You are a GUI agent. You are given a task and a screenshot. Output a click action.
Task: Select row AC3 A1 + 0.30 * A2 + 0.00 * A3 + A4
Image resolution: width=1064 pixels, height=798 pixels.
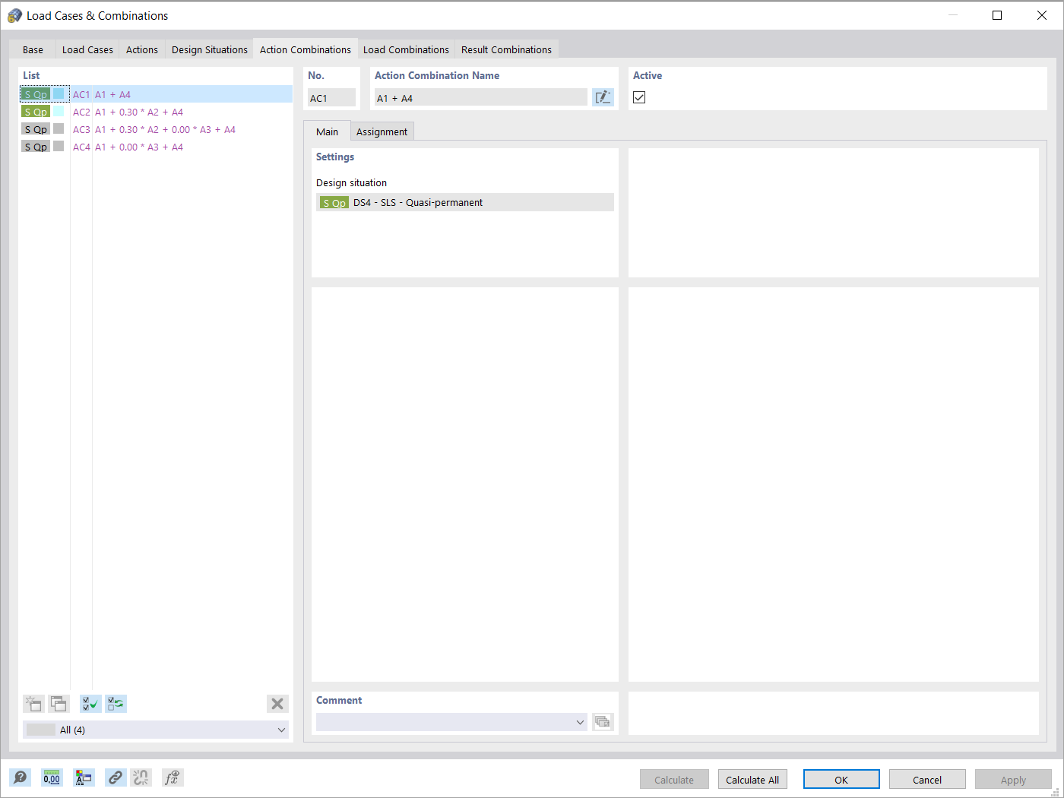(156, 129)
